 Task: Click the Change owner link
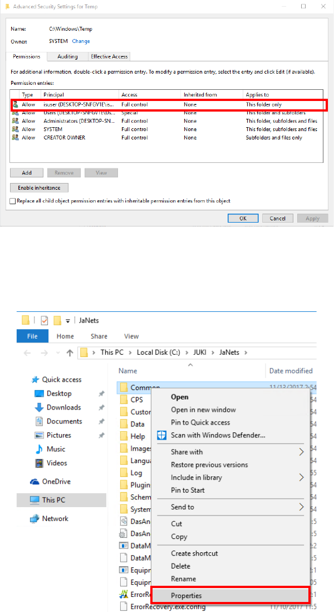coord(81,41)
